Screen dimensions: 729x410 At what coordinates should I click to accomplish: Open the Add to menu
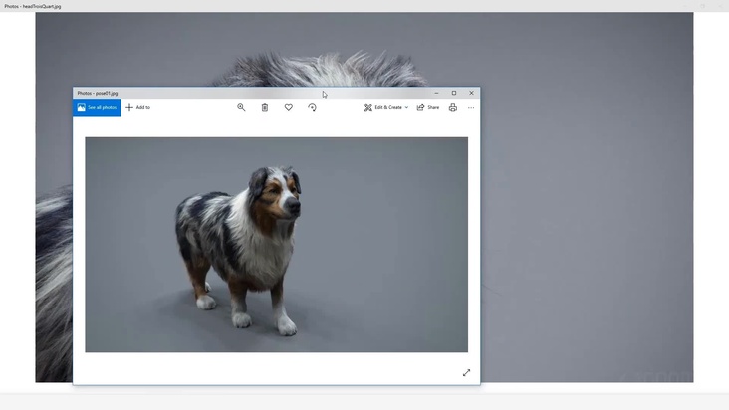pyautogui.click(x=137, y=107)
